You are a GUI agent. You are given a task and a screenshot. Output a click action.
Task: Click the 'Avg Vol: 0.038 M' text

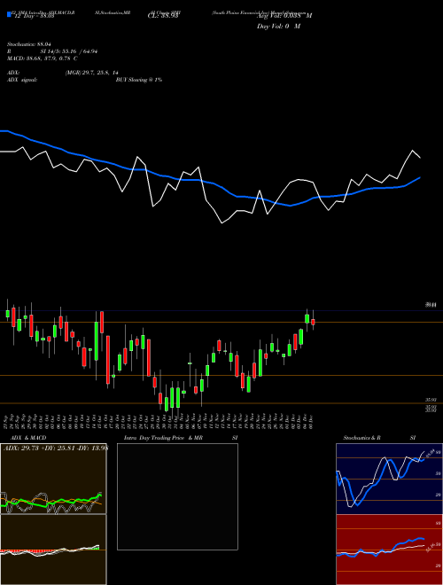284,16
